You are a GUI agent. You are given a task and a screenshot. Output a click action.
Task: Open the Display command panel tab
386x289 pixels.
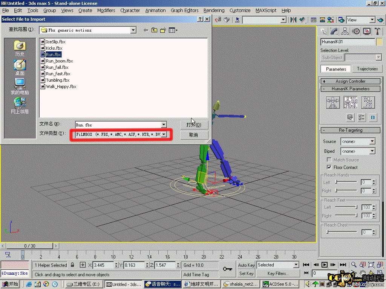click(x=367, y=31)
